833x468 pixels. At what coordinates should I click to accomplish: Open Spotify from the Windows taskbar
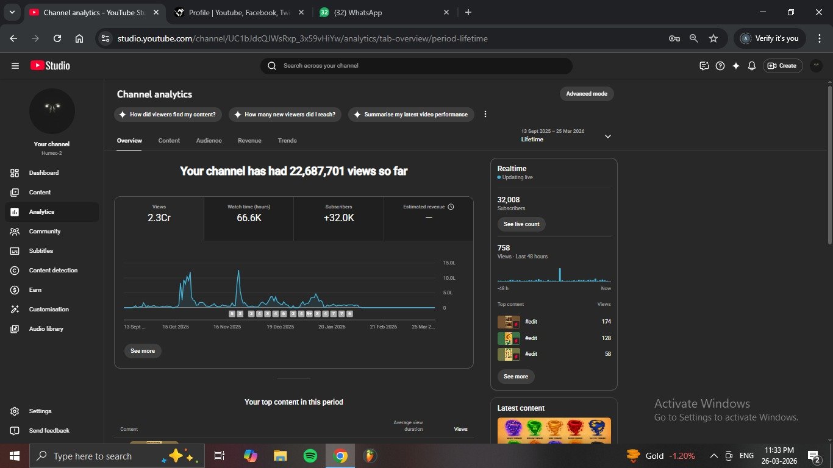coord(310,456)
